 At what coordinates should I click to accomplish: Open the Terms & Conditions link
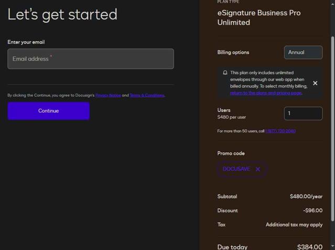point(147,96)
